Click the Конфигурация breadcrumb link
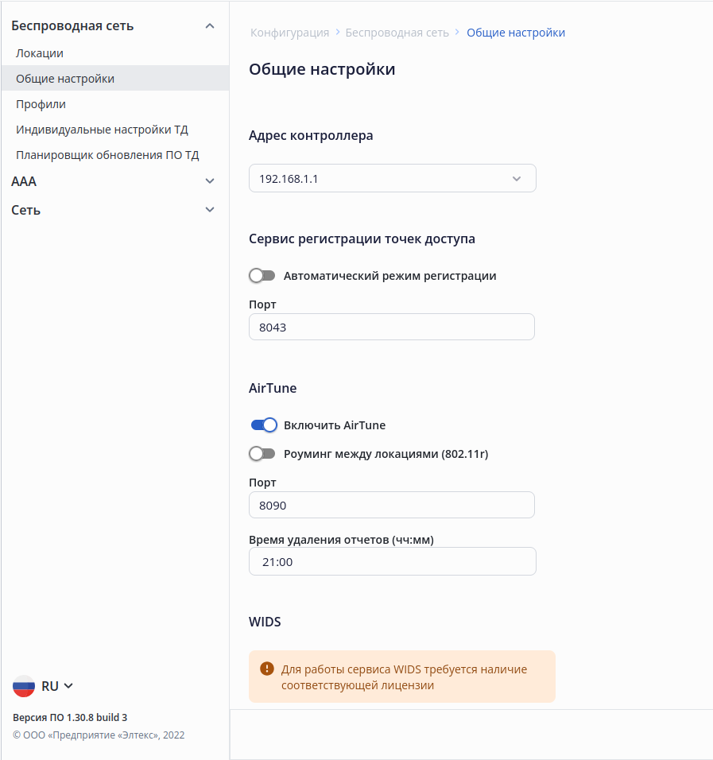The image size is (713, 760). click(289, 33)
